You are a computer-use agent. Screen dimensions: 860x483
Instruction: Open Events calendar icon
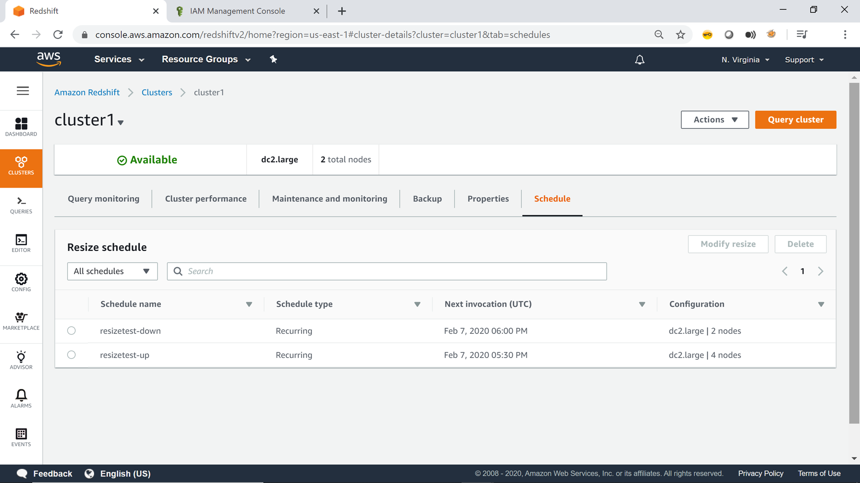tap(21, 437)
